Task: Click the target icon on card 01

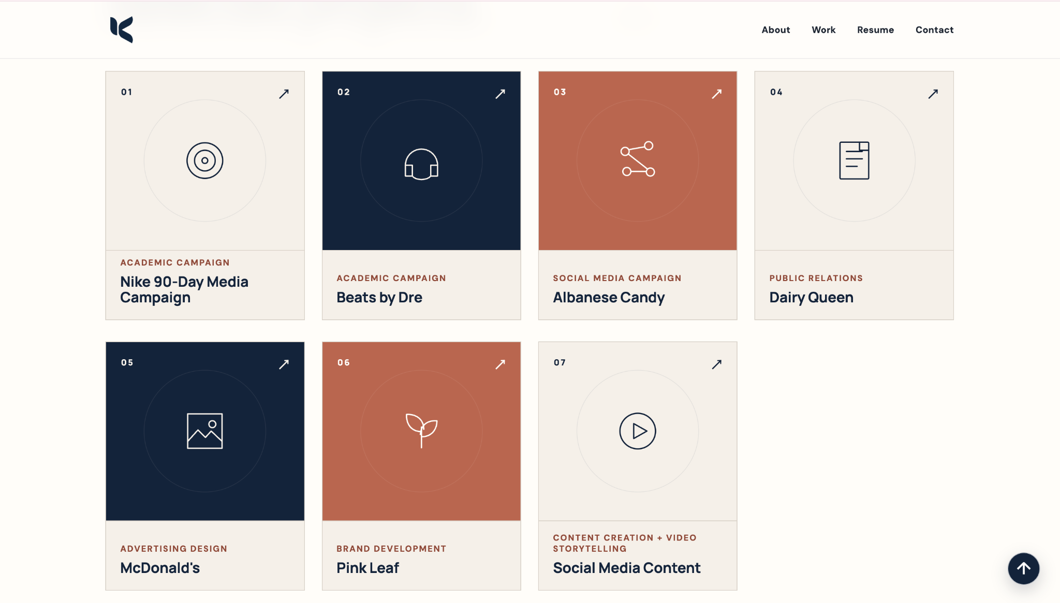Action: tap(205, 160)
